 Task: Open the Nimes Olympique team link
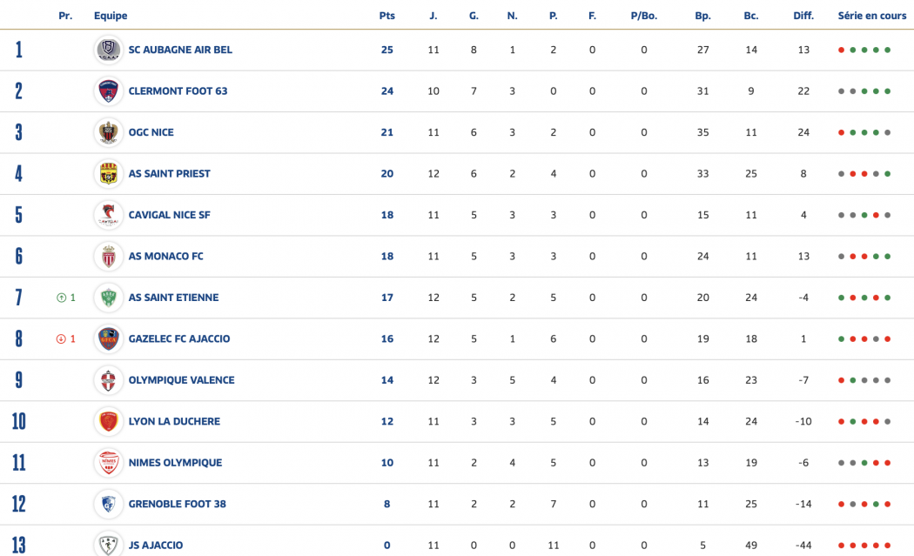pos(175,463)
